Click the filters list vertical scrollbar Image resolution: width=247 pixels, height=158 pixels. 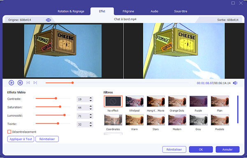coord(238,109)
